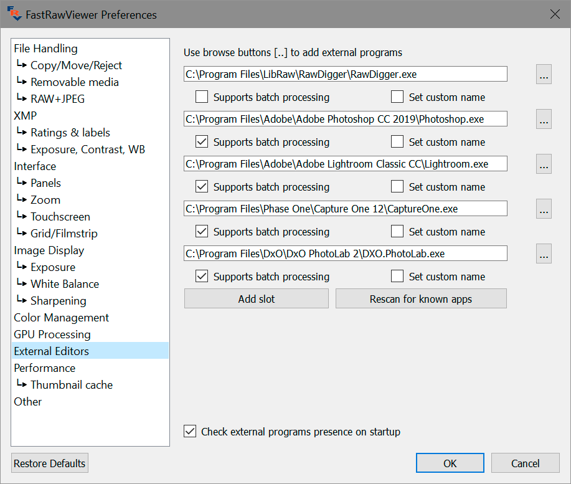Click browse button for RawDigger.exe path
Viewport: 571px width, 484px height.
[x=544, y=75]
